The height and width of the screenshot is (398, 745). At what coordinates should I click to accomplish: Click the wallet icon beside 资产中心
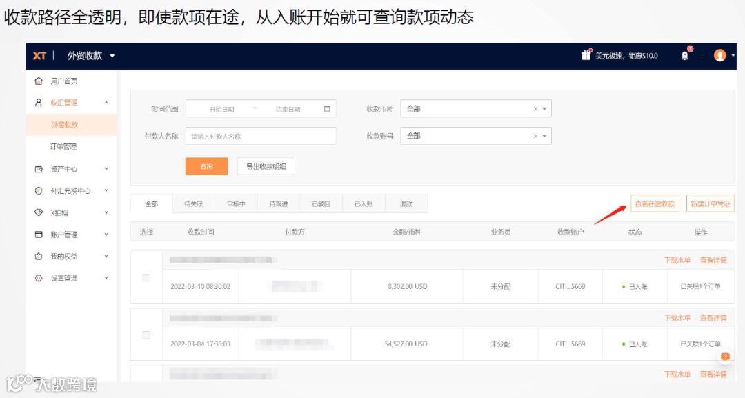[39, 168]
